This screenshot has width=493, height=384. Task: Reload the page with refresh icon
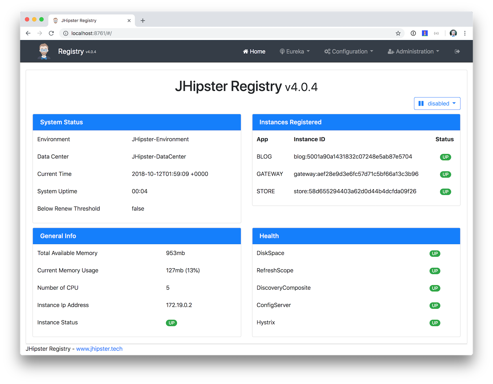tap(51, 33)
